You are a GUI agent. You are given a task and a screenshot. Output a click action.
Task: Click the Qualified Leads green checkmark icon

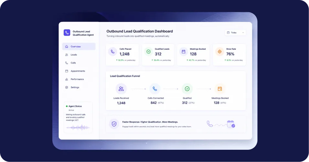pos(148,52)
